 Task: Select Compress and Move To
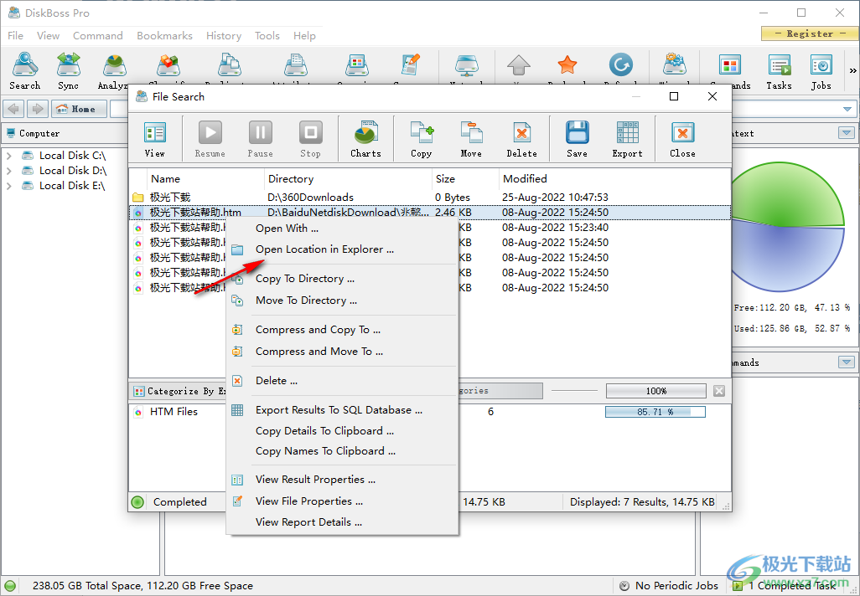point(342,351)
